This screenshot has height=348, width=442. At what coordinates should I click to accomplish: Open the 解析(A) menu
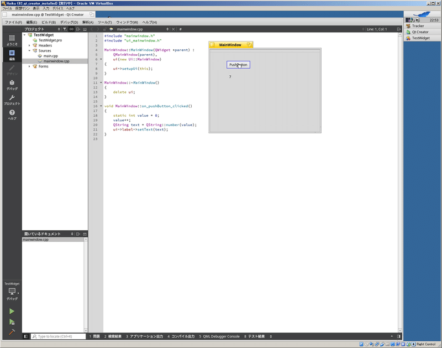(88, 22)
